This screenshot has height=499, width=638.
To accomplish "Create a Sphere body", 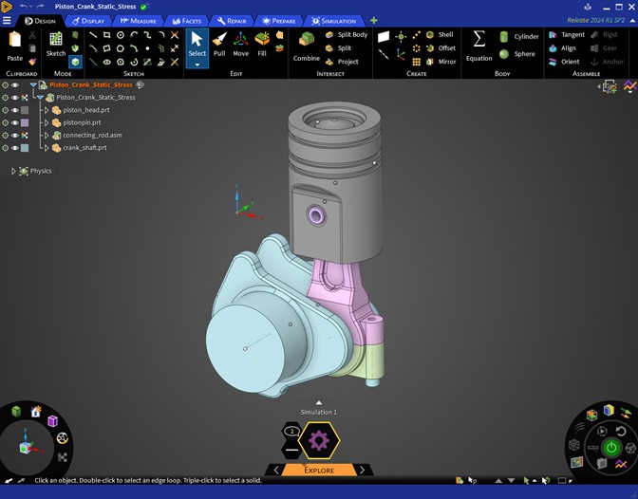I will point(517,54).
